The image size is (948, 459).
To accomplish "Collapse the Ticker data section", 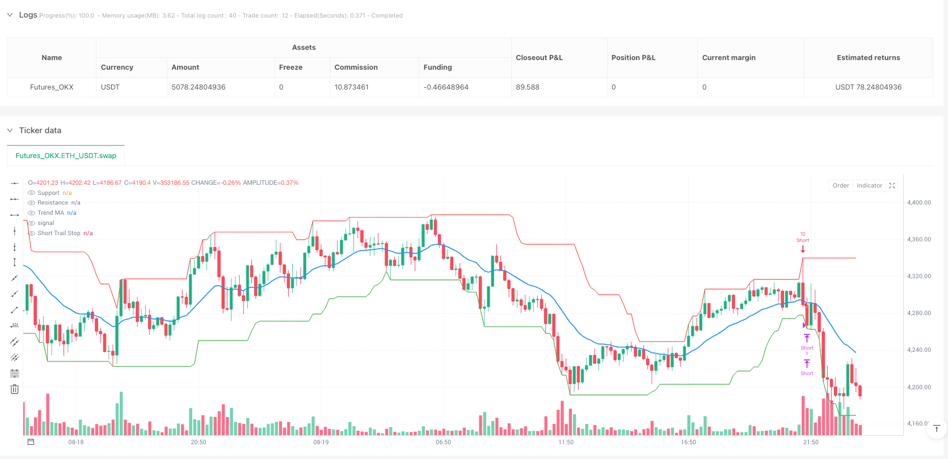I will tap(10, 130).
